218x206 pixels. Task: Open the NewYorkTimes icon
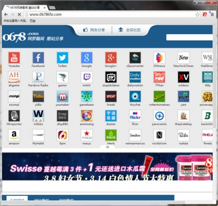pyautogui.click(x=183, y=57)
